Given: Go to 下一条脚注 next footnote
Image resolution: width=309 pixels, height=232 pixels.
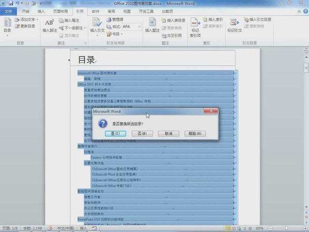Looking at the screenshot, I should pyautogui.click(x=72, y=28).
